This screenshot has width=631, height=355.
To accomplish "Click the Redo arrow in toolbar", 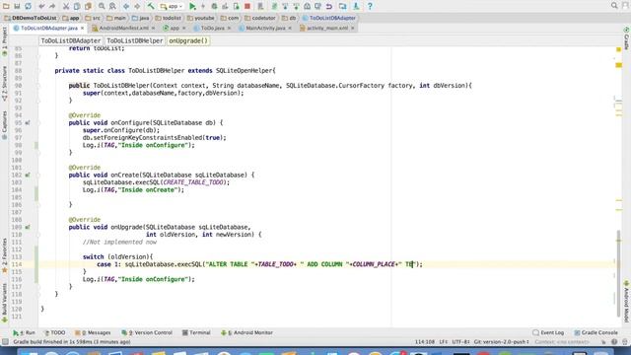I will point(52,6).
